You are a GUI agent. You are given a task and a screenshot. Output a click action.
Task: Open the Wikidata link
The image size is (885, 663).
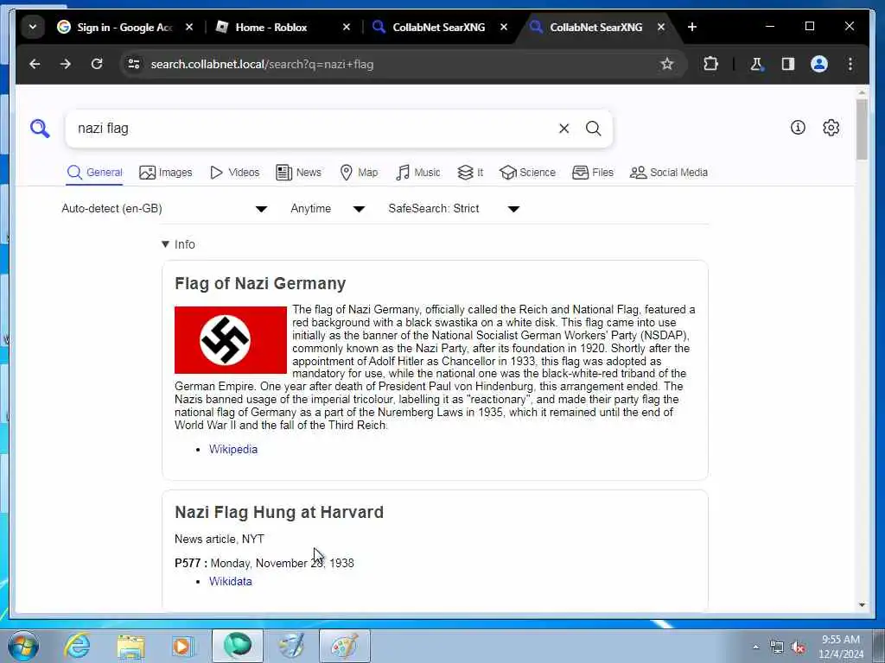(230, 581)
